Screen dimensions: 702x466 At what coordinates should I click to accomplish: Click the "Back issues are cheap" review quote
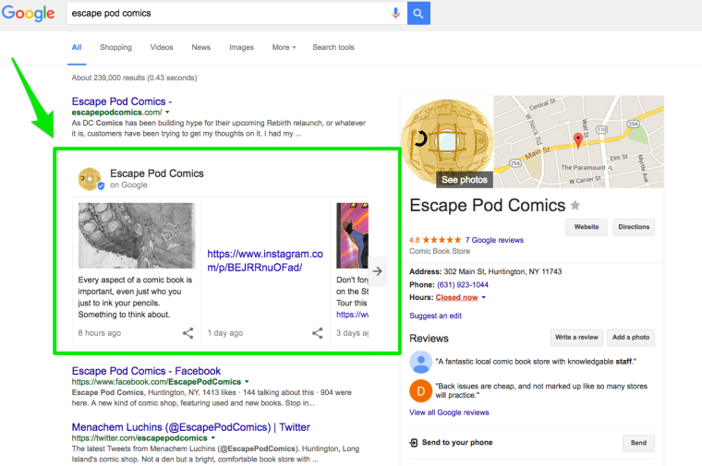click(x=541, y=390)
